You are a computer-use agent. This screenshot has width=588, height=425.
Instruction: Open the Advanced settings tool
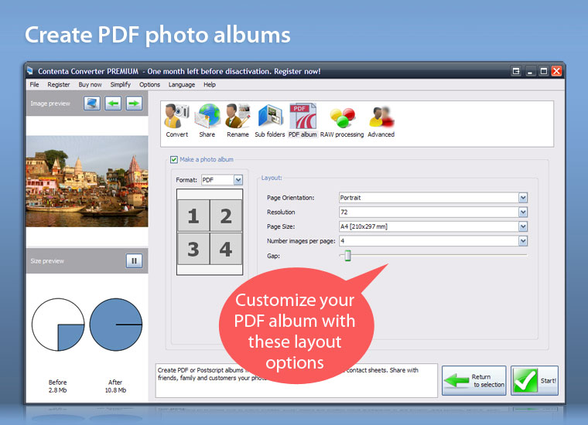pyautogui.click(x=381, y=121)
